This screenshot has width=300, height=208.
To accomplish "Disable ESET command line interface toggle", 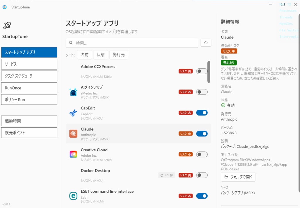I will coord(202,196).
